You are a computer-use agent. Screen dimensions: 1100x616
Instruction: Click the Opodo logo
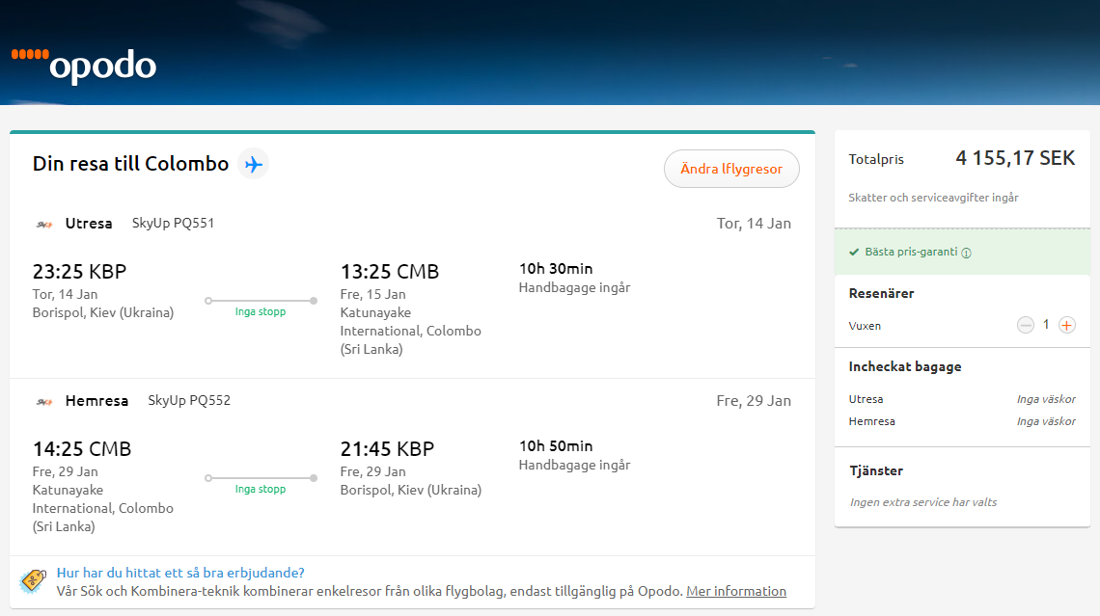[84, 66]
